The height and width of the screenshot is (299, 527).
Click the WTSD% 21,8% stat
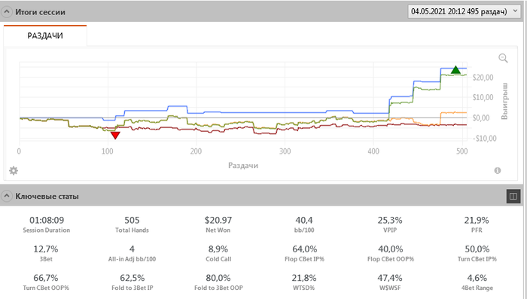pyautogui.click(x=304, y=282)
